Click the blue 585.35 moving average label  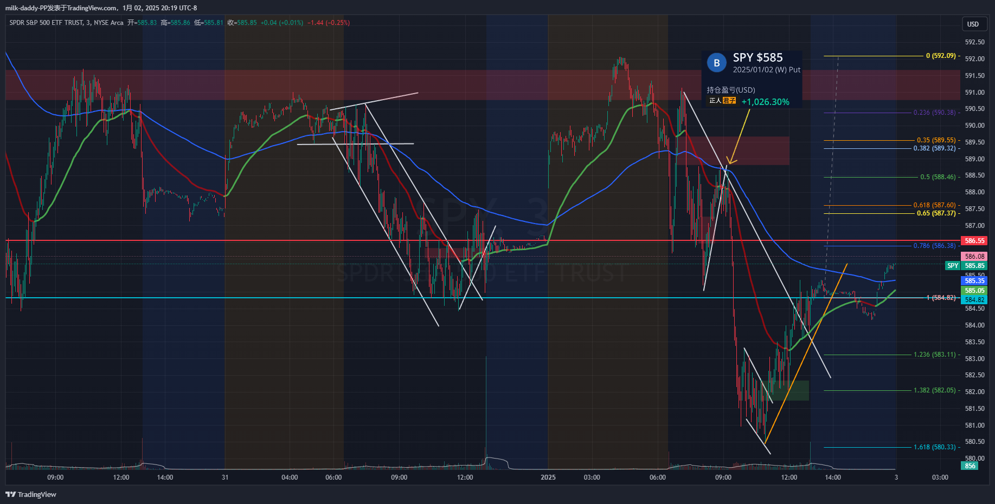(x=974, y=281)
